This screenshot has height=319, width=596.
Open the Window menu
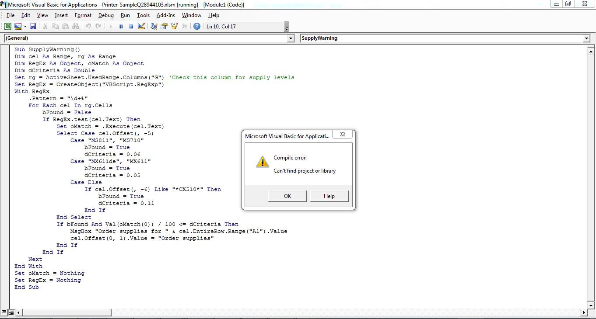191,15
